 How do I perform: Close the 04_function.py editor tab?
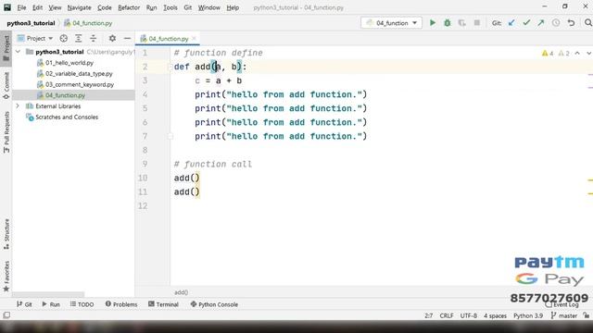[194, 38]
